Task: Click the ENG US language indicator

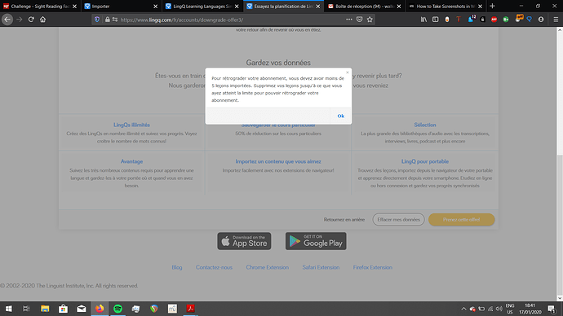Action: click(510, 309)
